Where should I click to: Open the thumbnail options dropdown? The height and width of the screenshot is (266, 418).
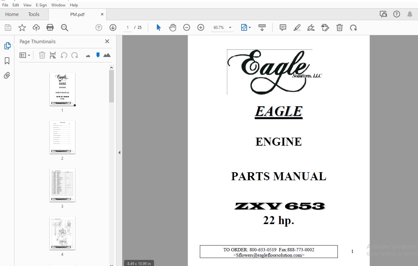click(25, 55)
